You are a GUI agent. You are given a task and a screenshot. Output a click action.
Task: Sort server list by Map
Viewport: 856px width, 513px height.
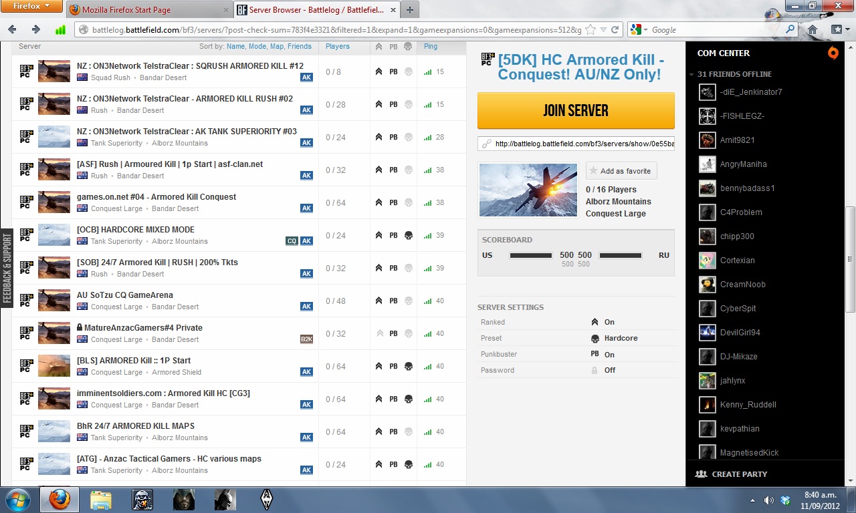pyautogui.click(x=276, y=47)
